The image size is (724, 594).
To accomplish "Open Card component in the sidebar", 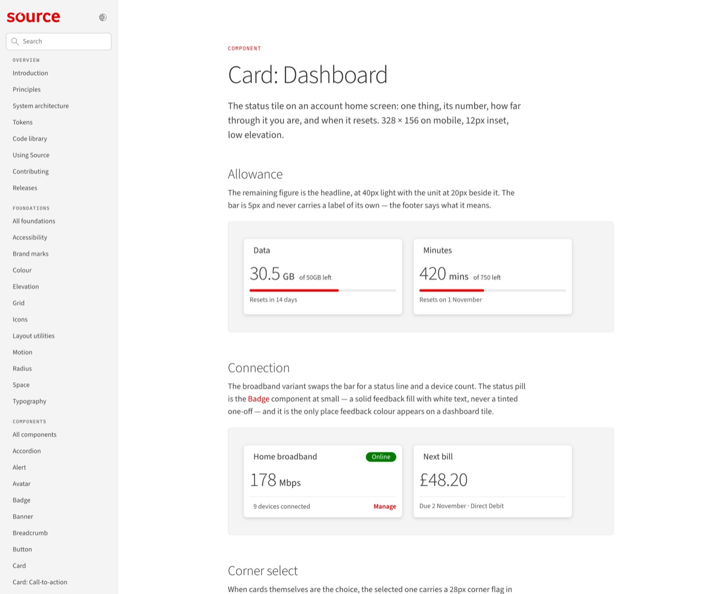I will (x=20, y=566).
